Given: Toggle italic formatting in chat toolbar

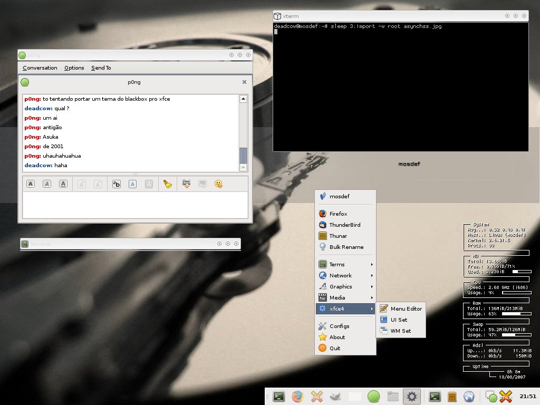Looking at the screenshot, I should click(x=47, y=184).
